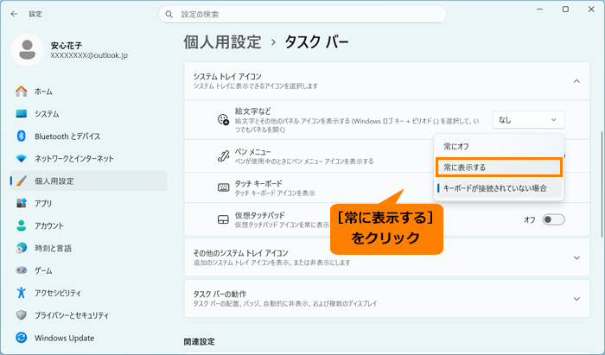
Task: Click the Windows Update sync icon
Action: [22, 338]
